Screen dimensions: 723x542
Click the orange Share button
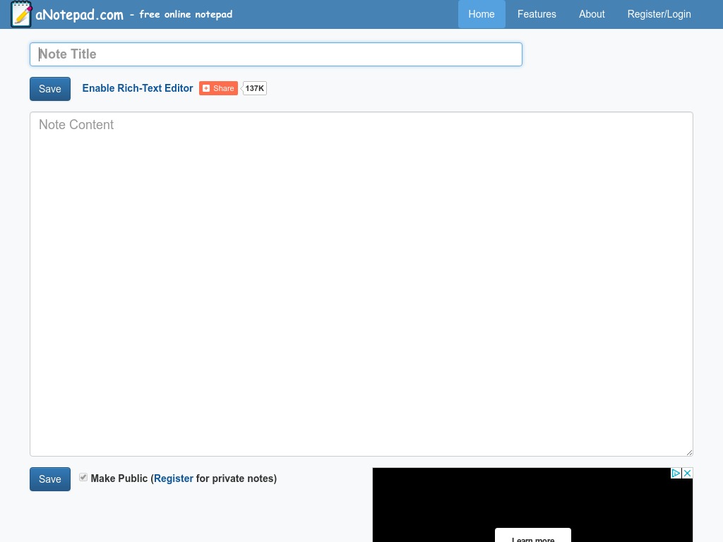(x=219, y=88)
